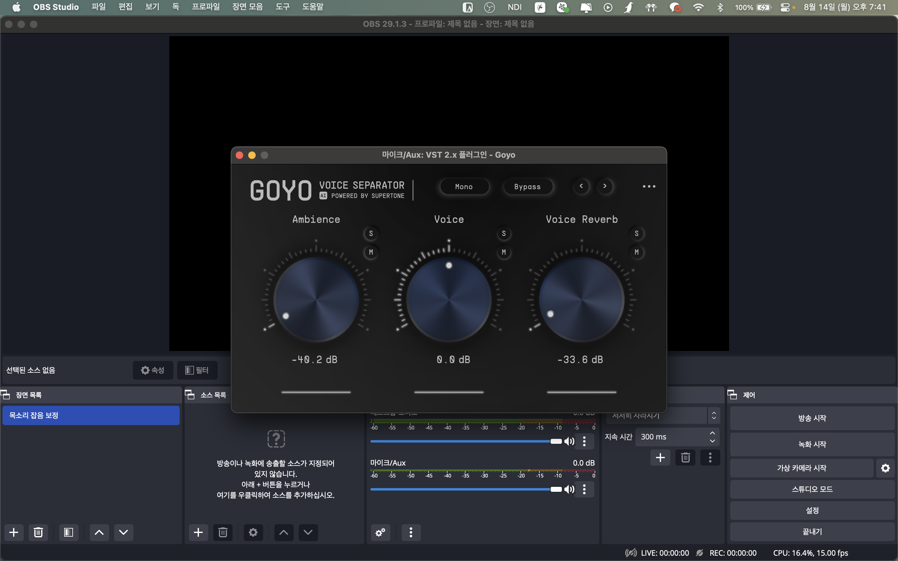Toggle Mono mode in Goyo

click(x=464, y=187)
